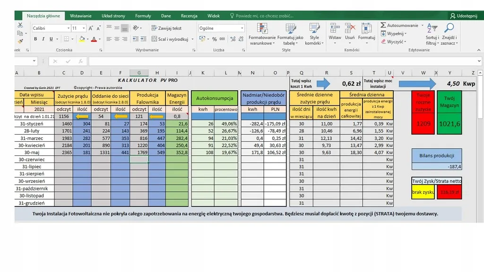
Task: Click the Formatowanie warunkowe icon
Action: click(x=261, y=28)
